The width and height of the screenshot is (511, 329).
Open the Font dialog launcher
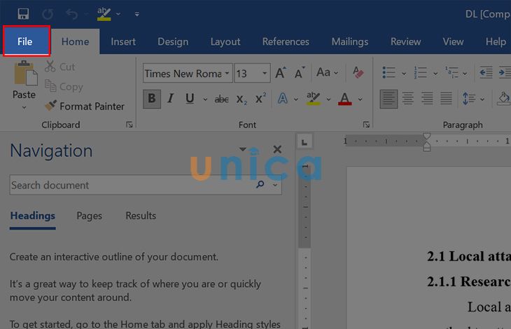pyautogui.click(x=366, y=125)
